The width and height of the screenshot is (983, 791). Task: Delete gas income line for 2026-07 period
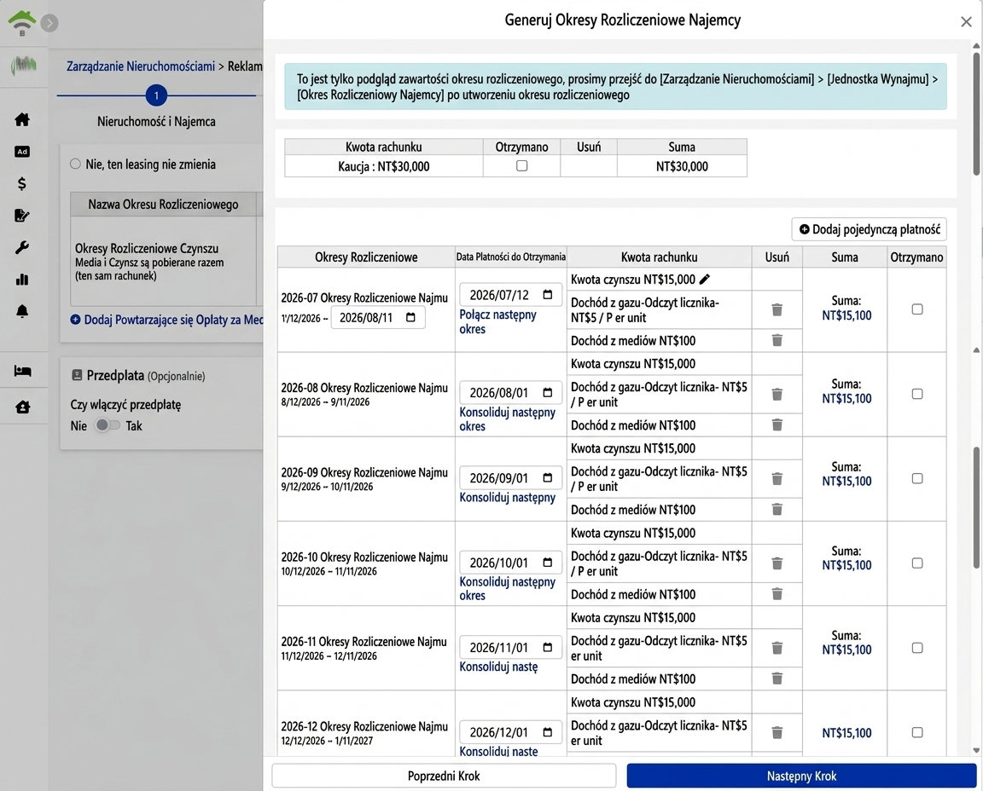click(x=777, y=309)
